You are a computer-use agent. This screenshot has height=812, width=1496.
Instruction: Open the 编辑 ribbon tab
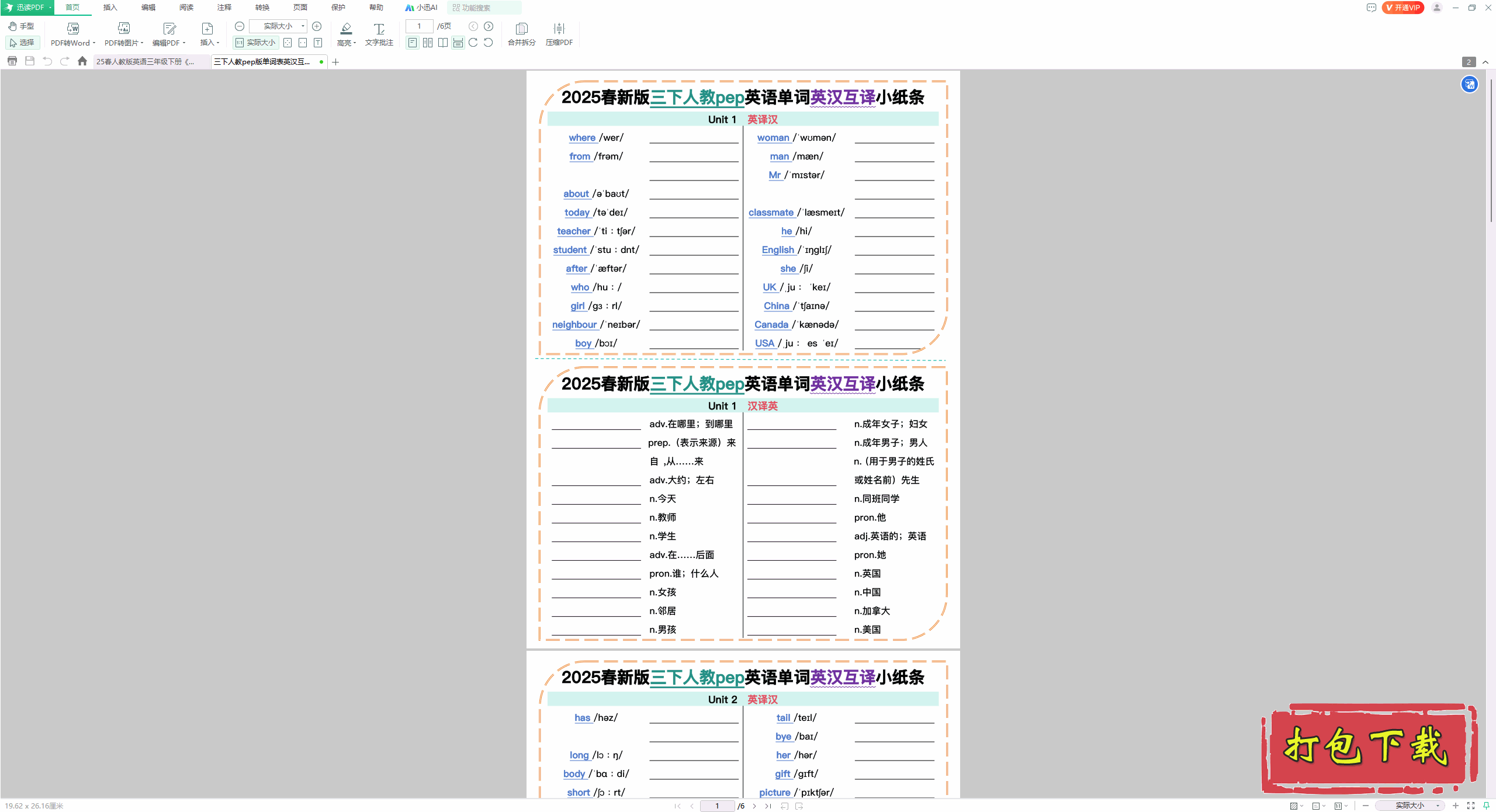148,8
